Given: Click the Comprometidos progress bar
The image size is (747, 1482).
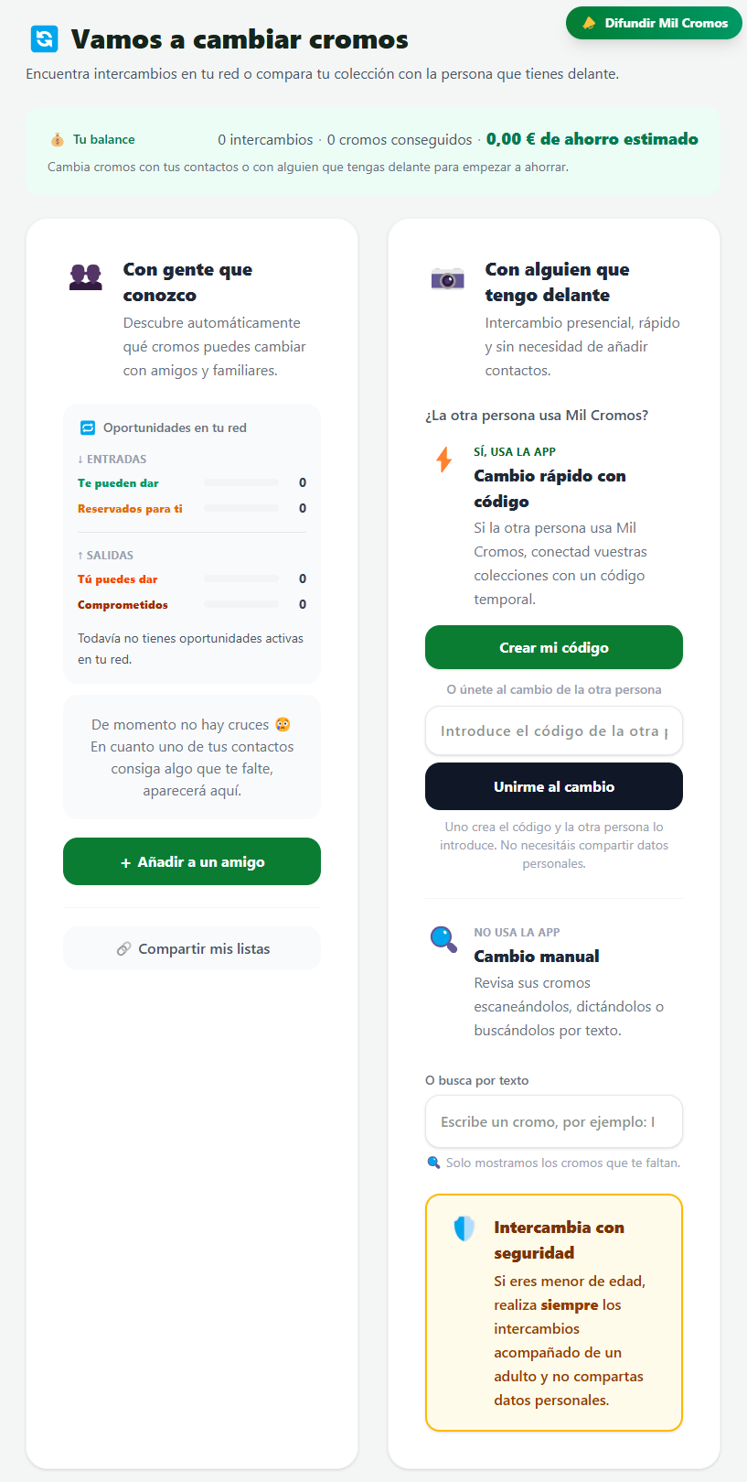Looking at the screenshot, I should click(x=241, y=604).
